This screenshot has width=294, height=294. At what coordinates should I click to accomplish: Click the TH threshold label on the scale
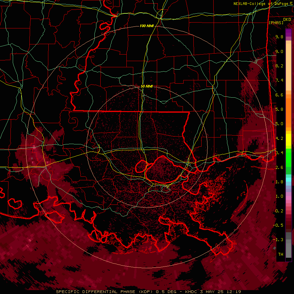(x=281, y=254)
